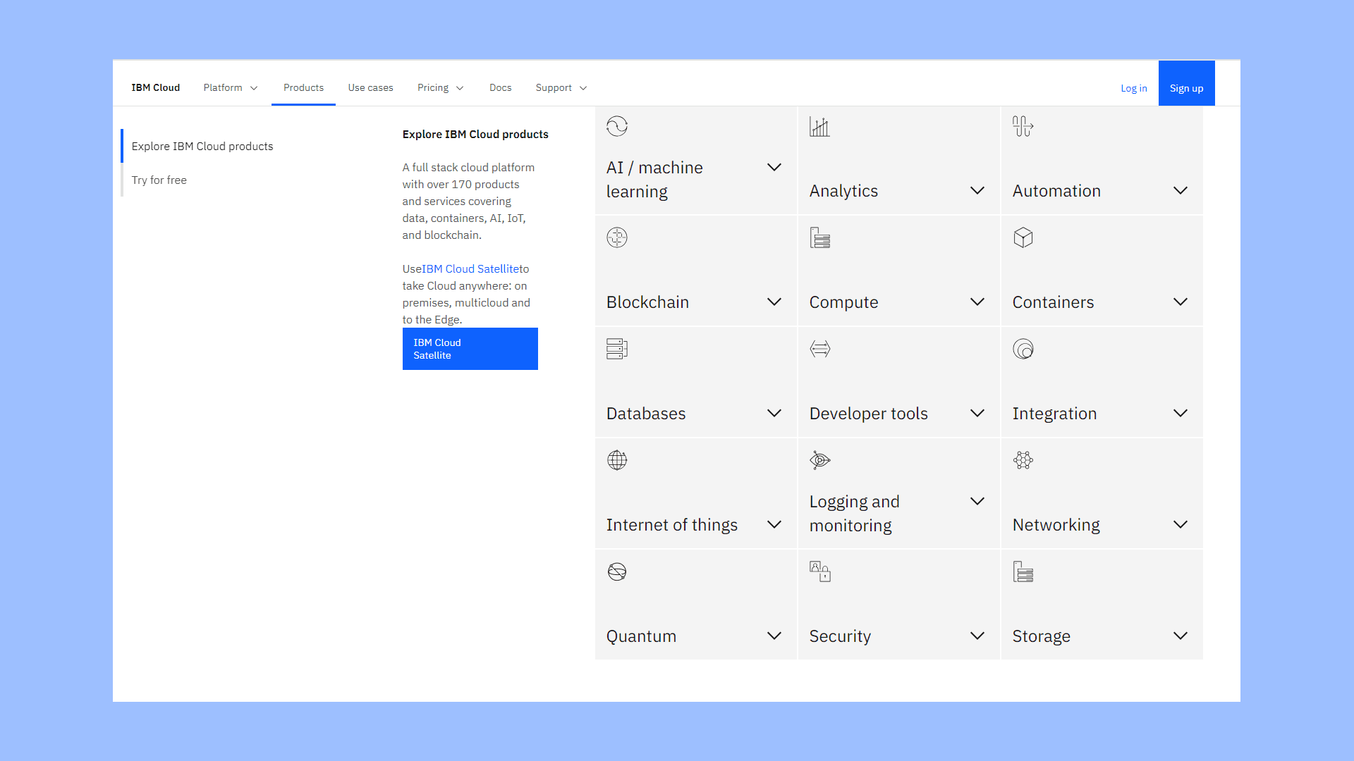Expand the Integration chevron

pyautogui.click(x=1180, y=413)
